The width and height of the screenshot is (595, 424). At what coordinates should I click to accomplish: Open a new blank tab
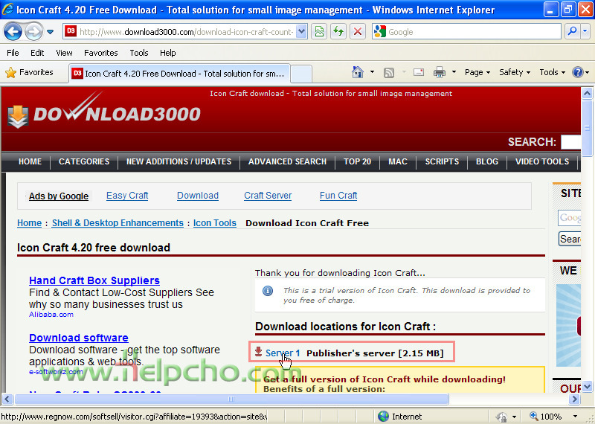[x=301, y=73]
